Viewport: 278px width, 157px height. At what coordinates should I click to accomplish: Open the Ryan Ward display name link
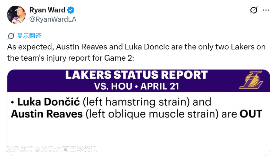[47, 10]
